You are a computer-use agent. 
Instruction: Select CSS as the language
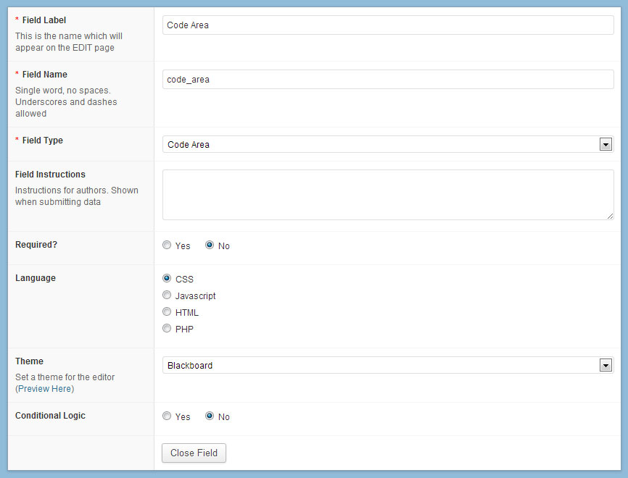pyautogui.click(x=167, y=278)
